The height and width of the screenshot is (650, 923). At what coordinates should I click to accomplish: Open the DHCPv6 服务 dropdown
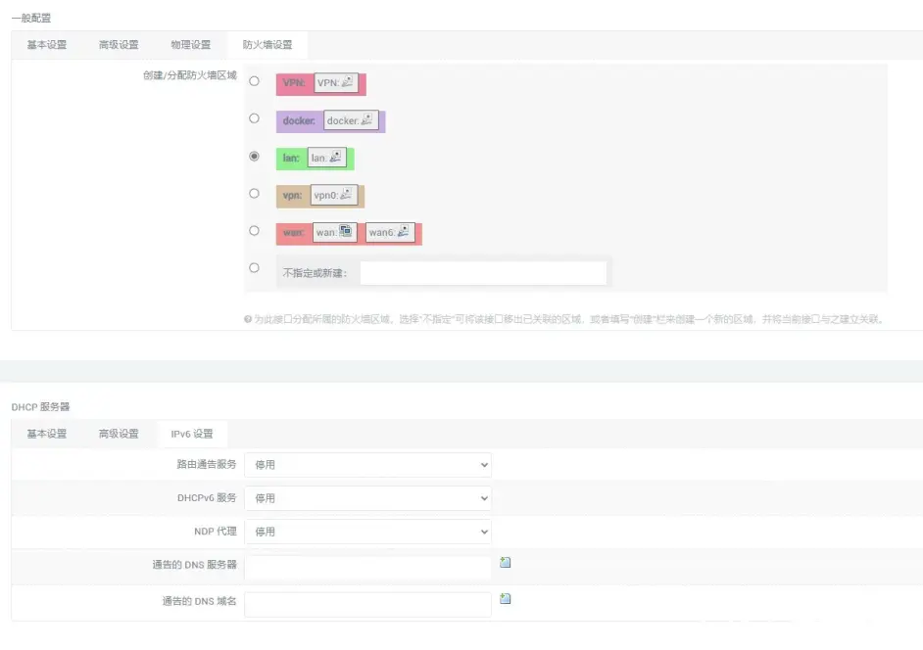pyautogui.click(x=367, y=498)
